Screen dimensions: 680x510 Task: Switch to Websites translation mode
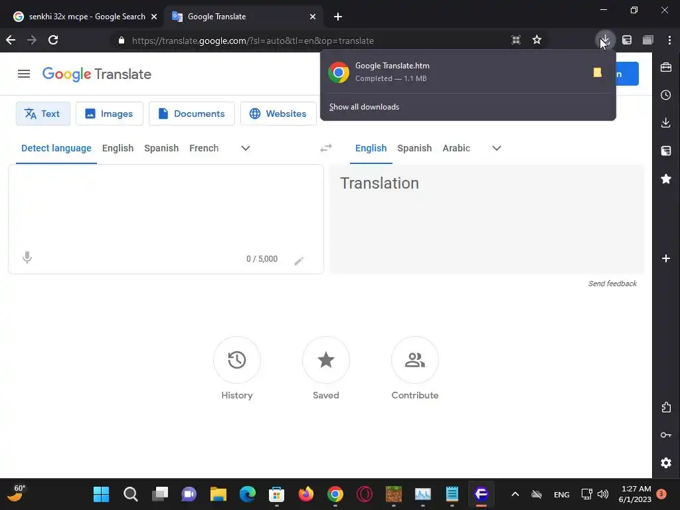[x=278, y=114]
